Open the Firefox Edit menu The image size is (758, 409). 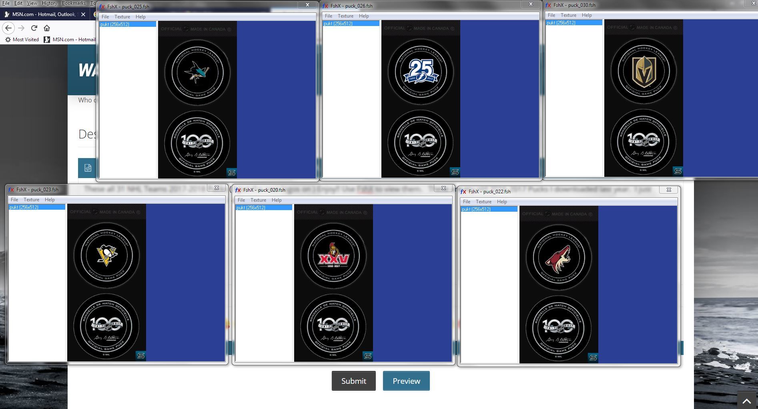click(x=18, y=3)
